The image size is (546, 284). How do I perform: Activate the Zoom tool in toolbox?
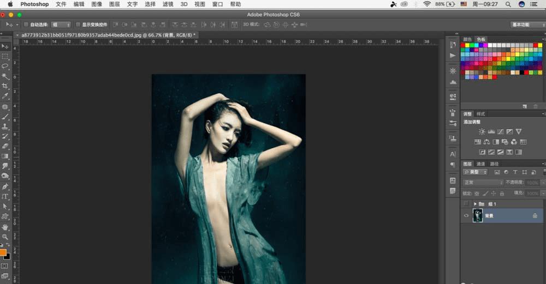pos(5,237)
